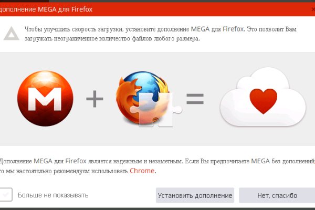The width and height of the screenshot is (315, 210).
Task: Decline with the "Нет, спасибо" button
Action: (x=277, y=195)
